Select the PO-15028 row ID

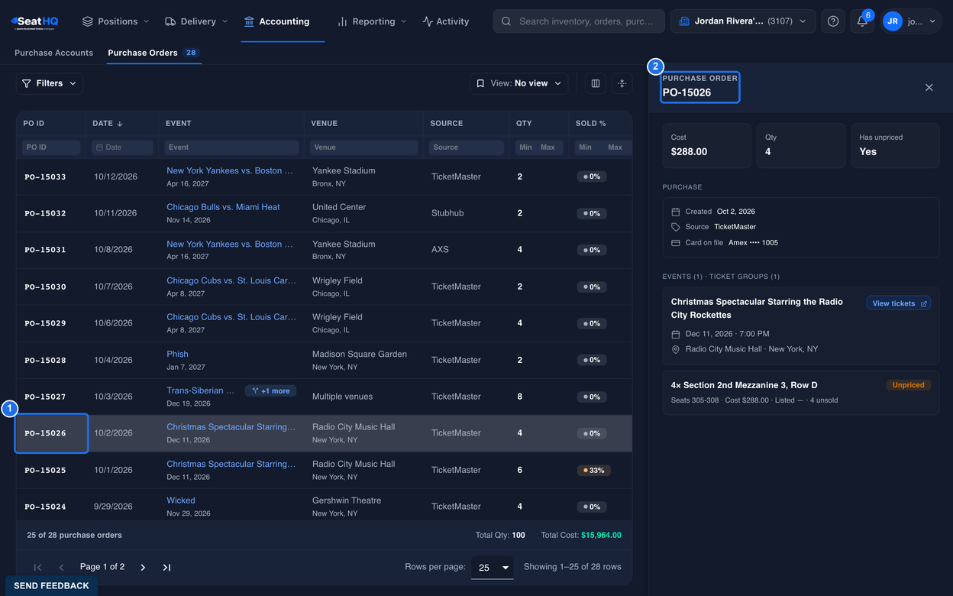click(45, 360)
